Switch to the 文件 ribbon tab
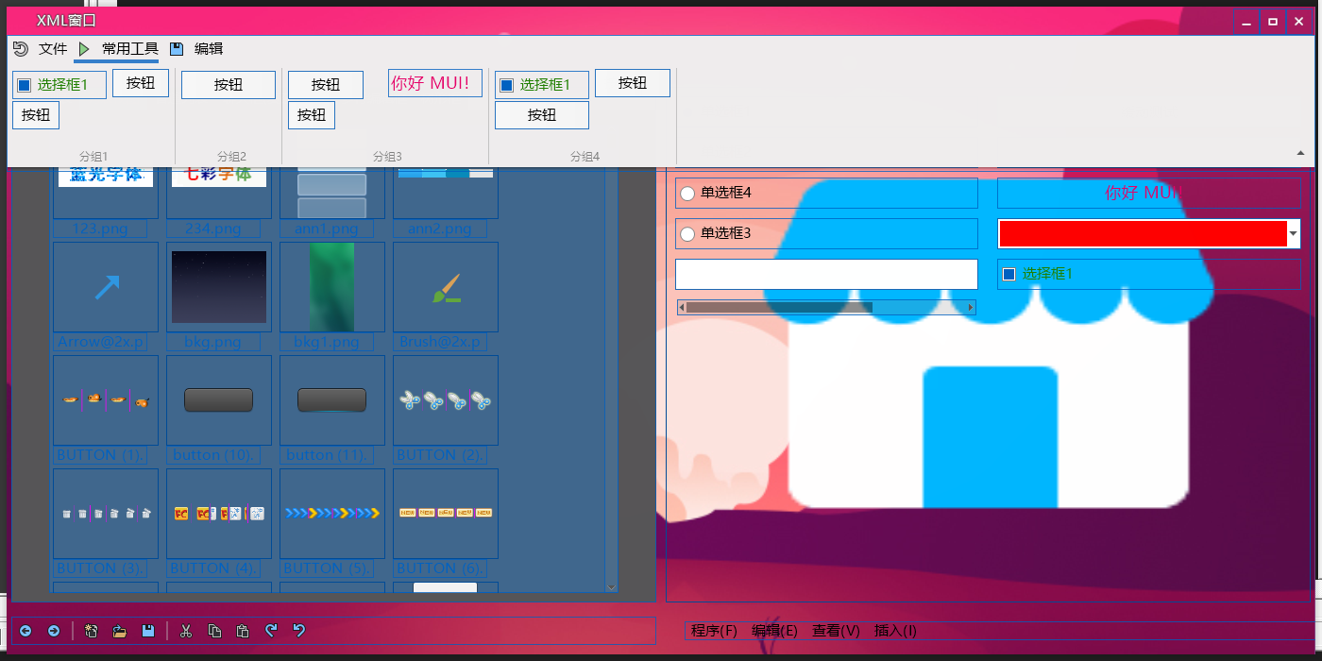1322x661 pixels. [52, 49]
